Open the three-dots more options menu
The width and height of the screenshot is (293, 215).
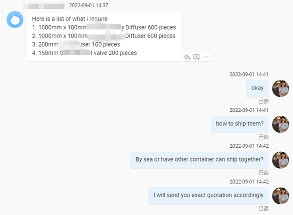click(x=206, y=57)
